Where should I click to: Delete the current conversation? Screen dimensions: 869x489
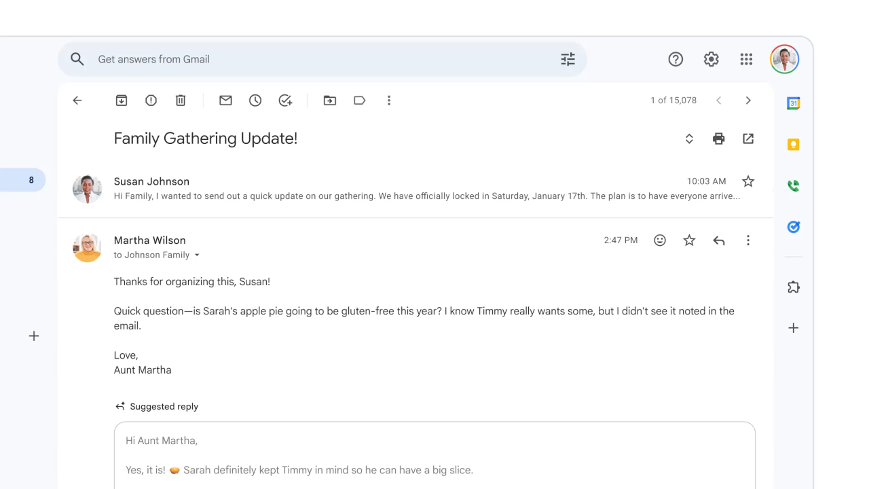tap(180, 100)
